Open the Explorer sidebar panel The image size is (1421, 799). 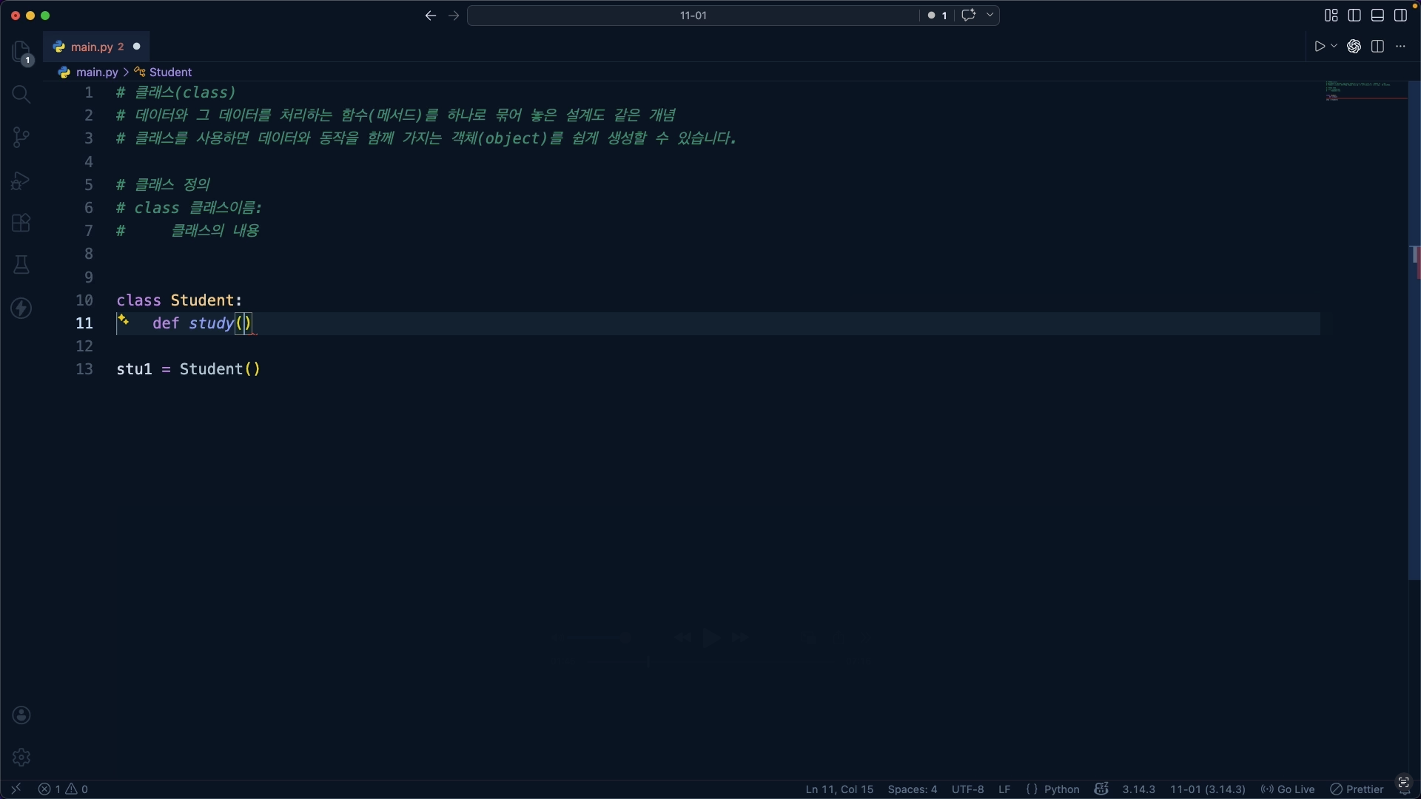coord(21,51)
